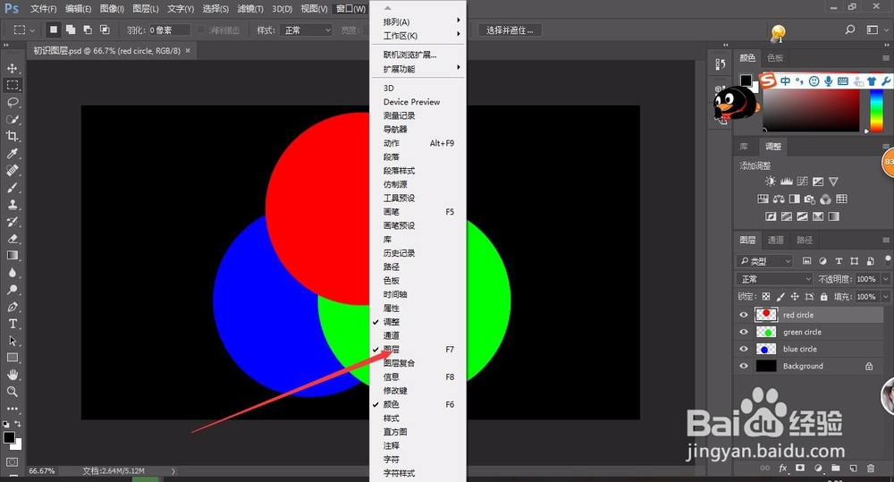Select the History Brush tool
Viewport: 894px width, 482px height.
12,221
